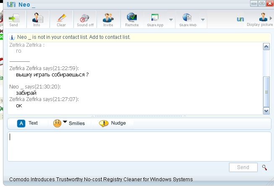Click 'Zefirka Zefirka says(21:27:07):' header

pos(44,99)
